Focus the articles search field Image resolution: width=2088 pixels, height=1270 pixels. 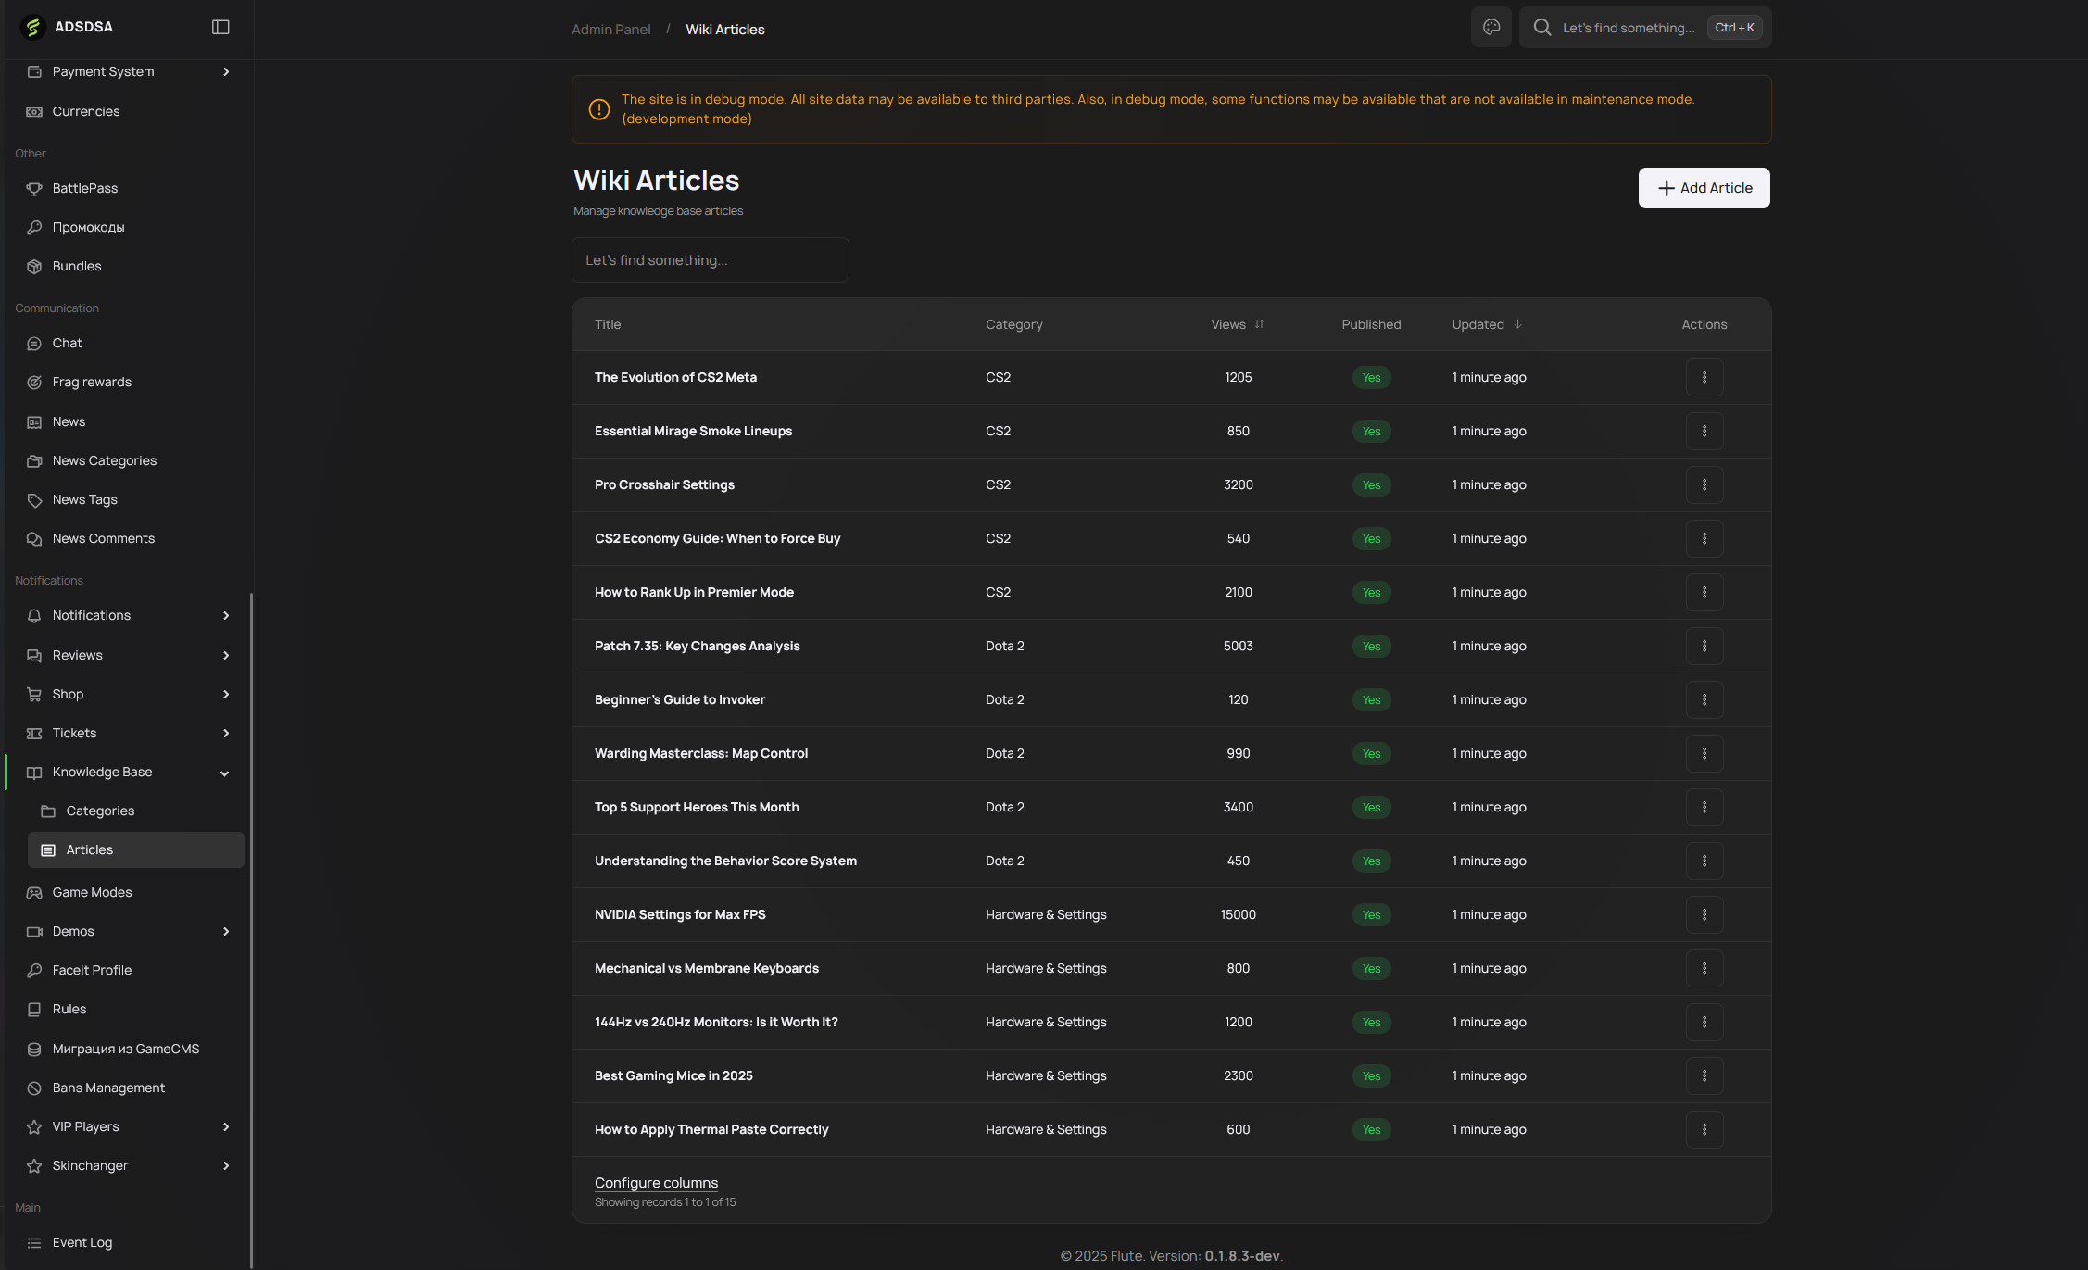click(710, 260)
